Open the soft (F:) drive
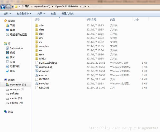This screenshot has width=160, height=132. (14, 94)
